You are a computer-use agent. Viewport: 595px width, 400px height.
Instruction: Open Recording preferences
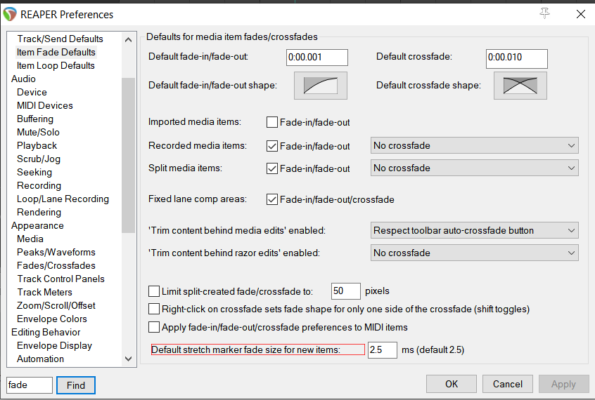(39, 185)
